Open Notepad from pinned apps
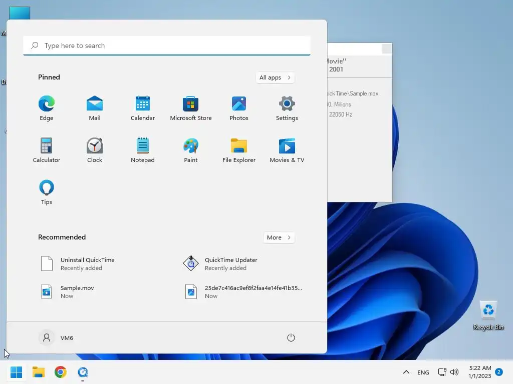Image resolution: width=513 pixels, height=384 pixels. point(143,150)
